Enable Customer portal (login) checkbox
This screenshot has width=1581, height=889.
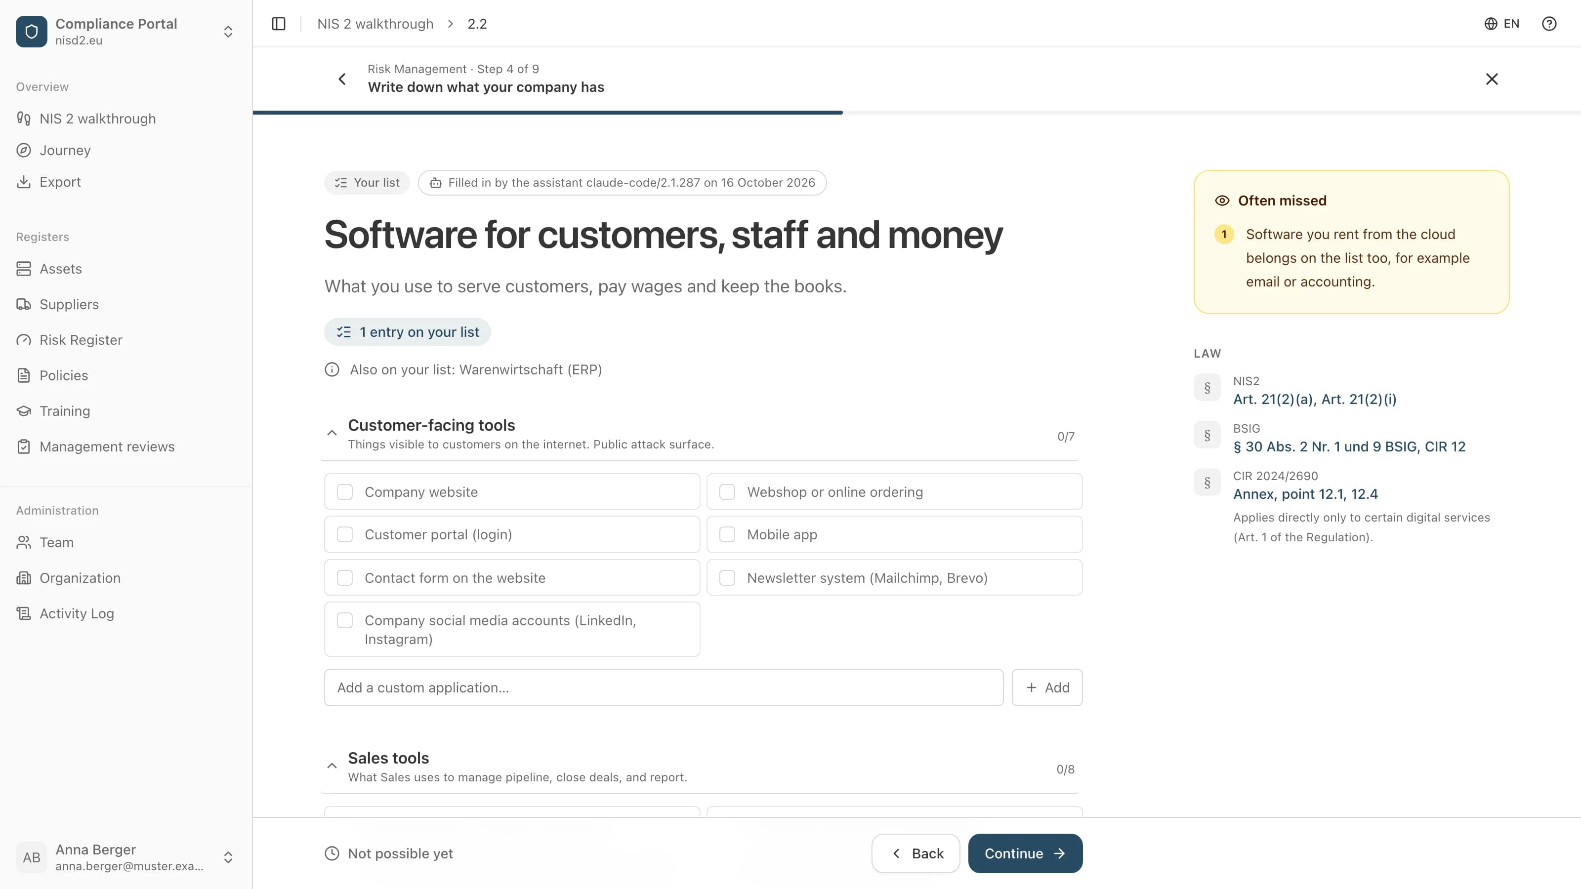pyautogui.click(x=345, y=534)
